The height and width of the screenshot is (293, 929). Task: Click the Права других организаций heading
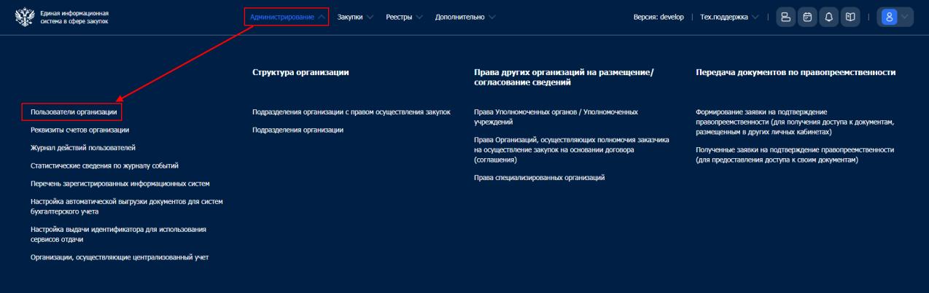coord(564,77)
